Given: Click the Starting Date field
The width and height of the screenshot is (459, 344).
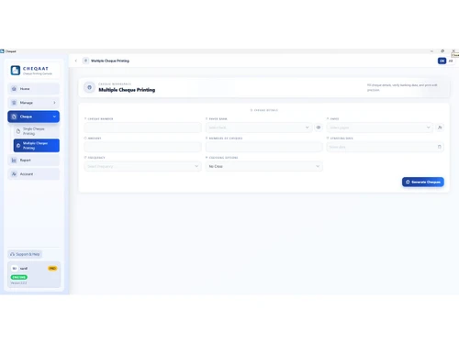Looking at the screenshot, I should pyautogui.click(x=386, y=147).
